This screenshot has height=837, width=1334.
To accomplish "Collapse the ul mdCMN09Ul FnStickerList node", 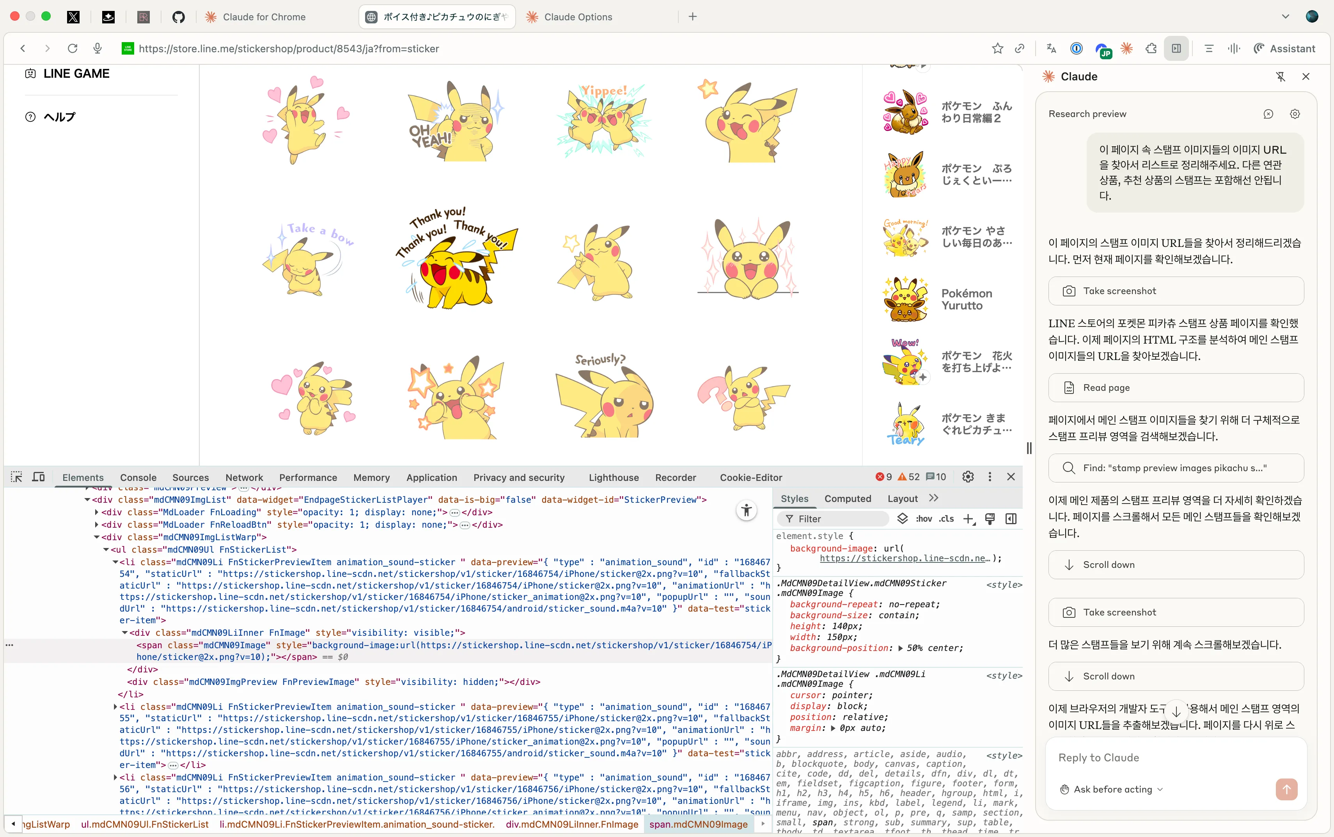I will point(106,550).
